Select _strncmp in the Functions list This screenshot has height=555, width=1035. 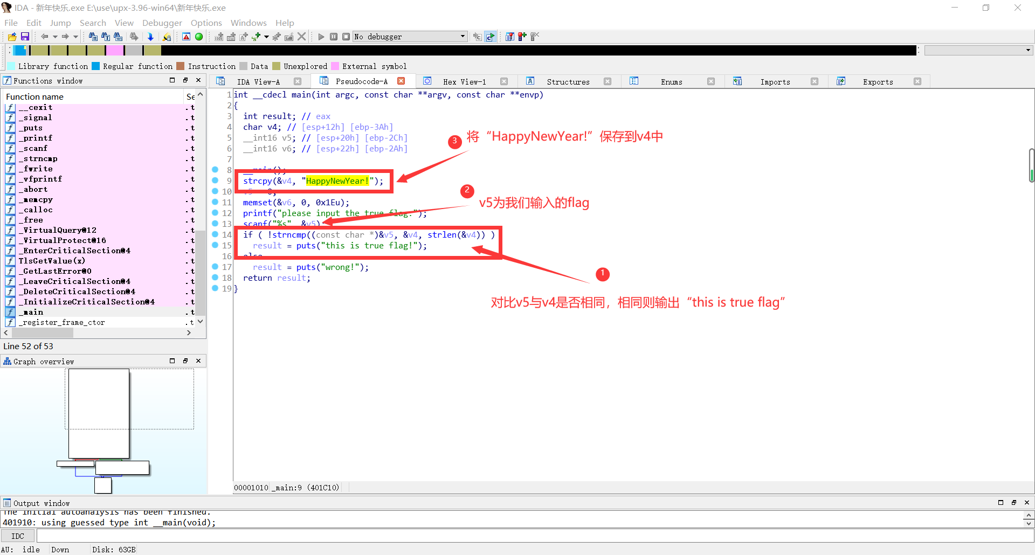97,158
